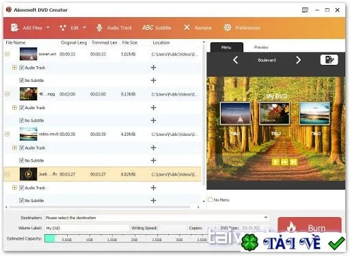The height and width of the screenshot is (256, 350).
Task: Collapse the .mpg file row
Action: [8, 94]
